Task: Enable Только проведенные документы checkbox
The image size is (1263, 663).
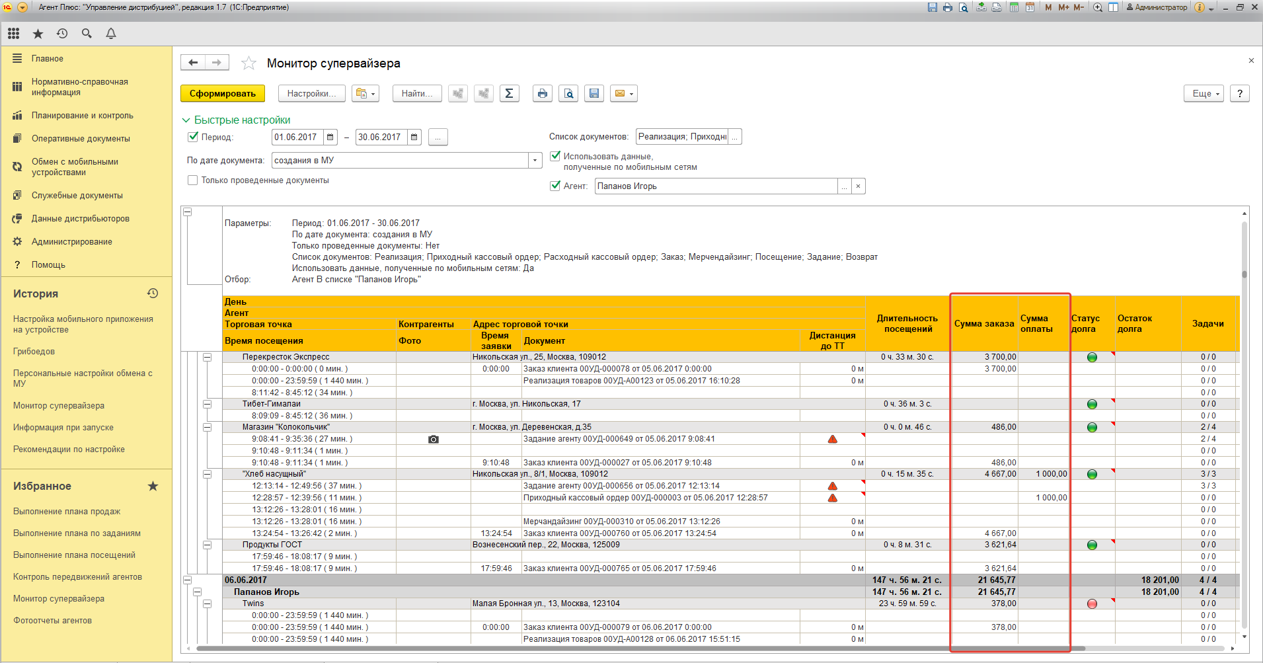Action: tap(193, 180)
